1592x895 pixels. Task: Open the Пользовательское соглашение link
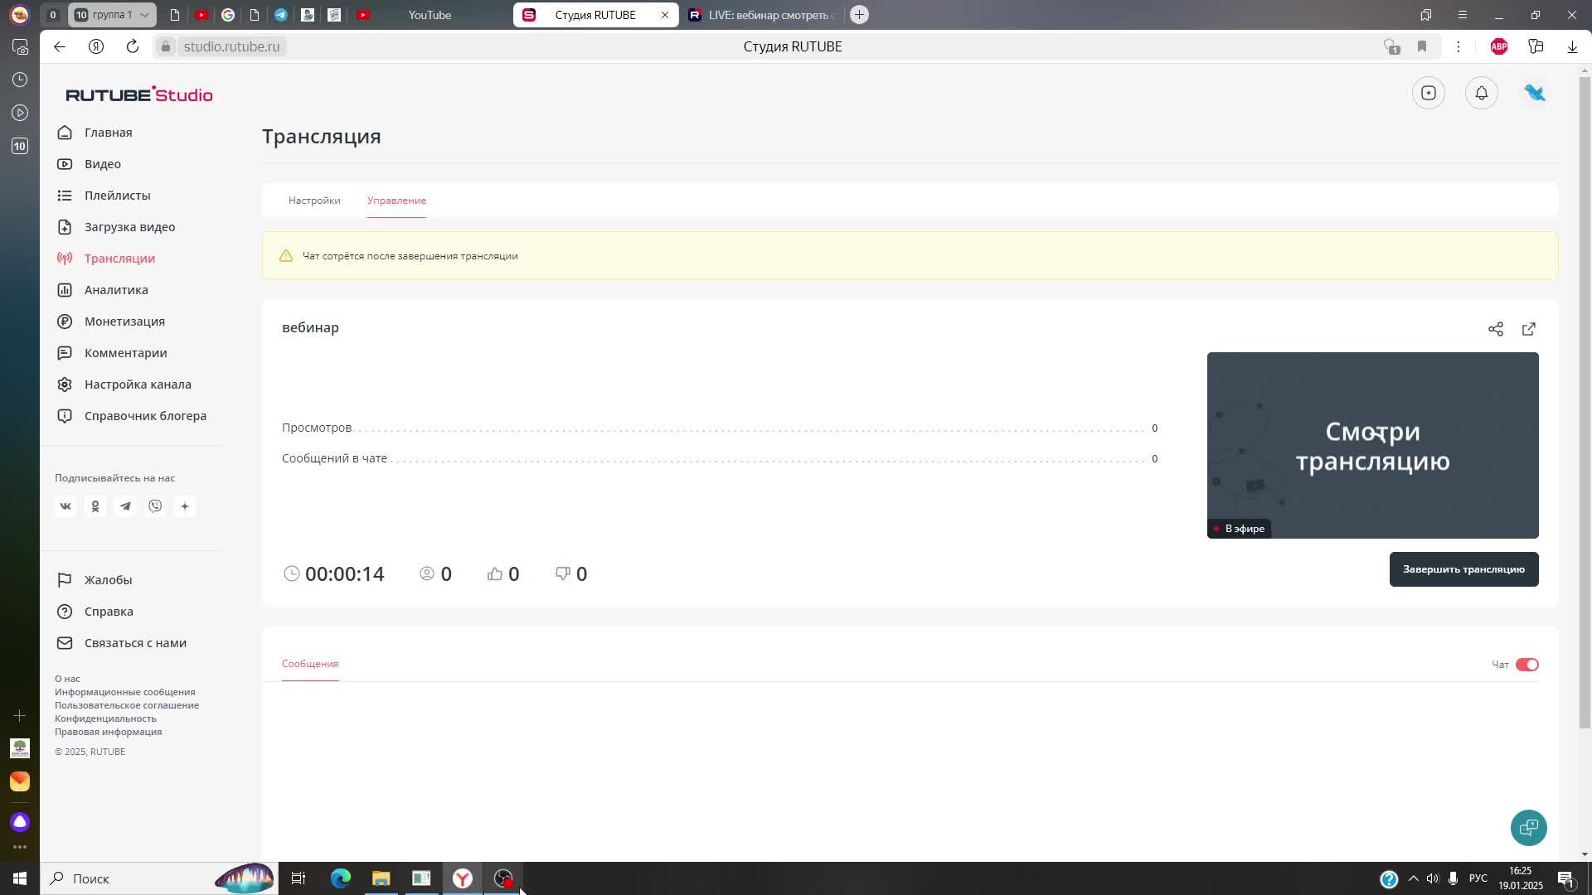(127, 705)
